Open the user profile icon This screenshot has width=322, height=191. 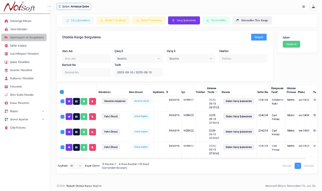click(313, 6)
